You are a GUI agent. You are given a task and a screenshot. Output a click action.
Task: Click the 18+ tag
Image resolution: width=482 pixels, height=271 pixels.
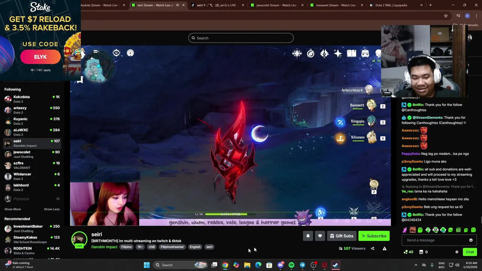coord(140,247)
